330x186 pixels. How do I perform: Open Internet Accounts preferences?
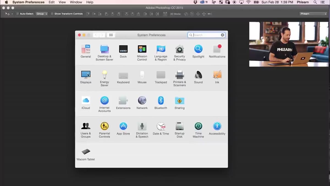tap(105, 104)
